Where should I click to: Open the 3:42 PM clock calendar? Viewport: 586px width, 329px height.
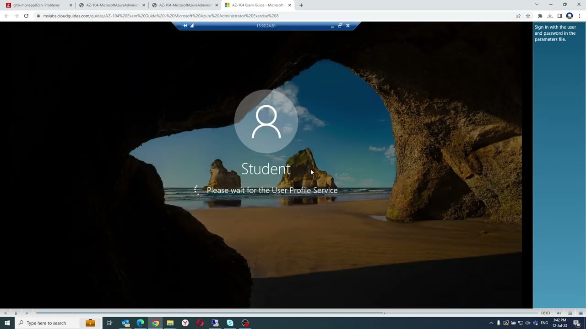tap(560, 323)
